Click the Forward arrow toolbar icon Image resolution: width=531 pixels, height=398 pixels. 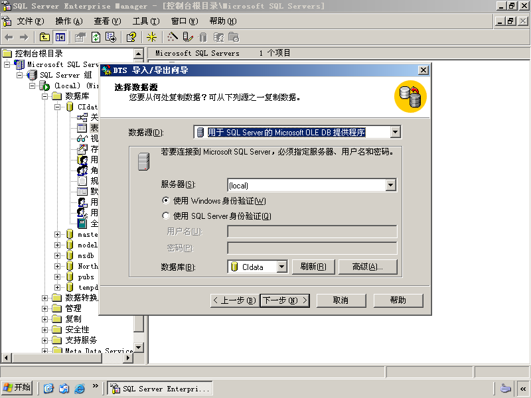[x=24, y=37]
